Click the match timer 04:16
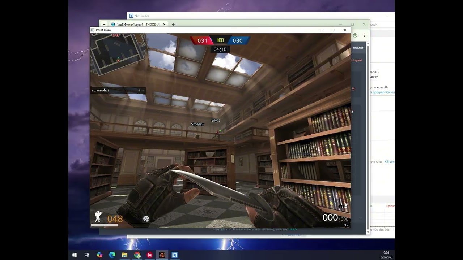Image resolution: width=463 pixels, height=260 pixels. (220, 49)
